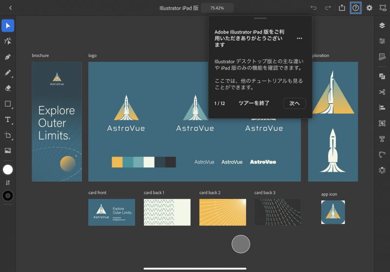
Task: Select the Eraser tool
Action: tap(8, 88)
